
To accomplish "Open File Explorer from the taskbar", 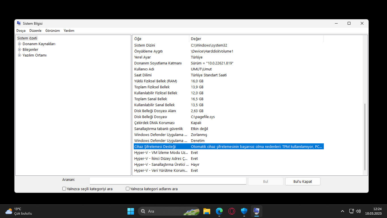I will tap(207, 211).
